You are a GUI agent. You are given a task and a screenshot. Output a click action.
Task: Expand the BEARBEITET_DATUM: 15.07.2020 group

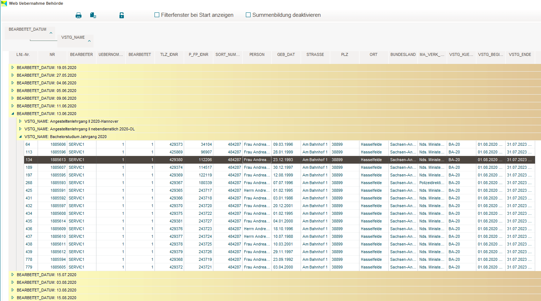(12, 275)
